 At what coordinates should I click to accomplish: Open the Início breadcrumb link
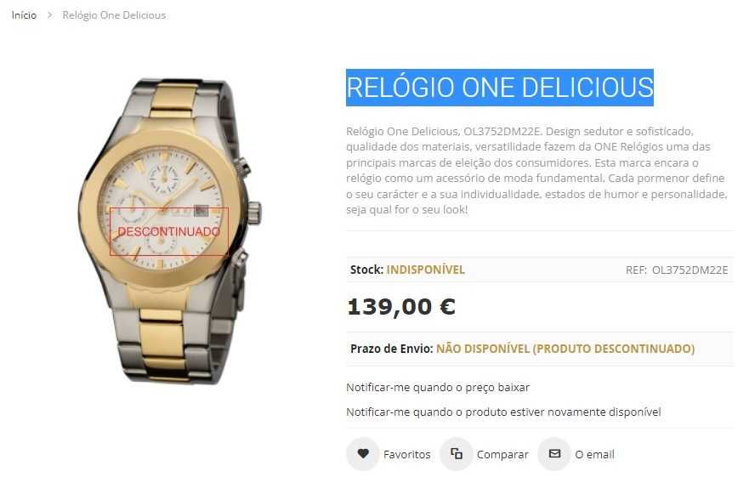pos(25,15)
